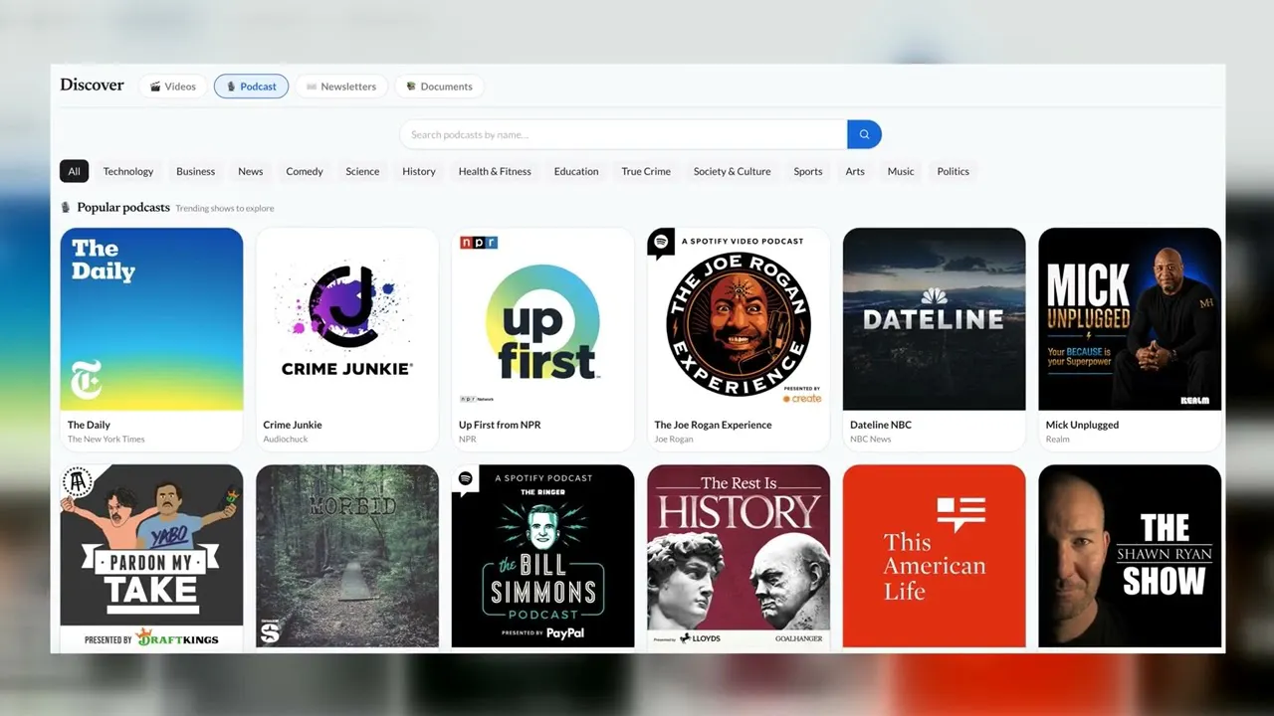1274x716 pixels.
Task: Open Up First from NPR artwork
Action: (543, 319)
